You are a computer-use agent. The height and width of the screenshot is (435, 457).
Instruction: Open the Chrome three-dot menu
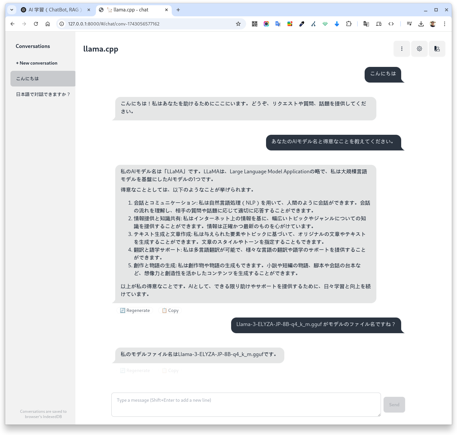445,24
